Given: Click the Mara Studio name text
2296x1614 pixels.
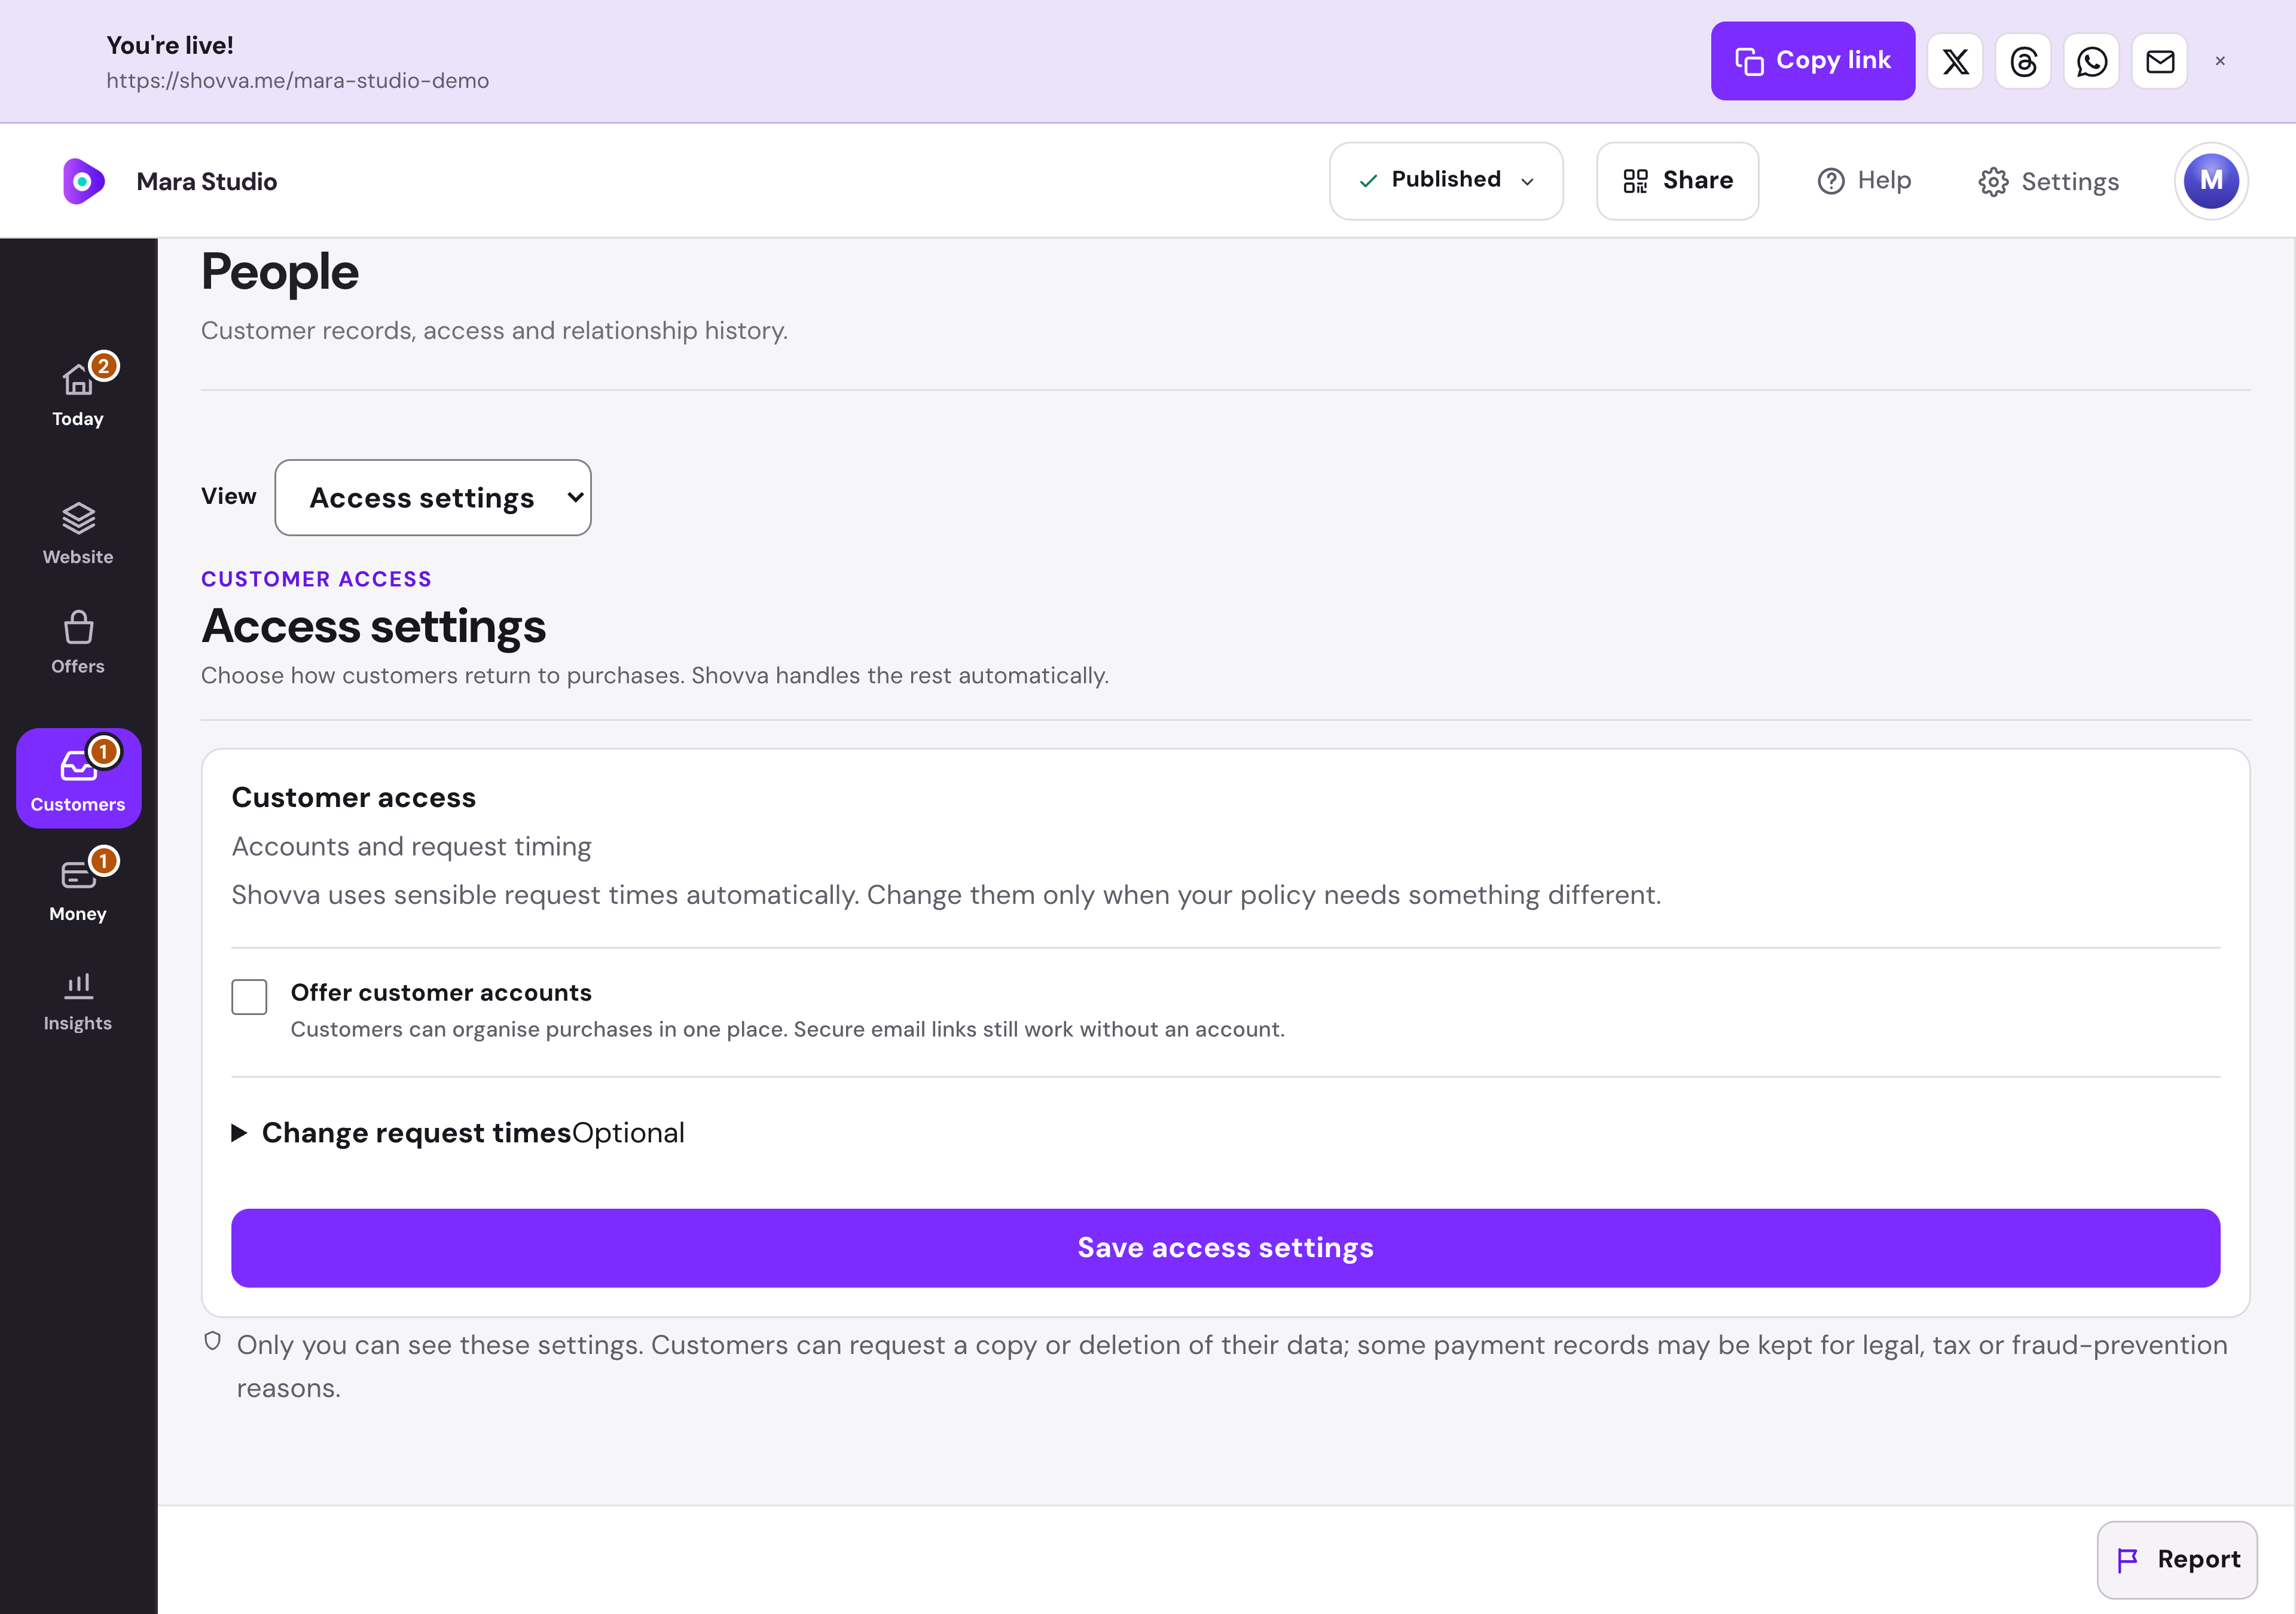Looking at the screenshot, I should click(207, 181).
